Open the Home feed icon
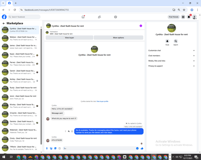 coord(83,17)
